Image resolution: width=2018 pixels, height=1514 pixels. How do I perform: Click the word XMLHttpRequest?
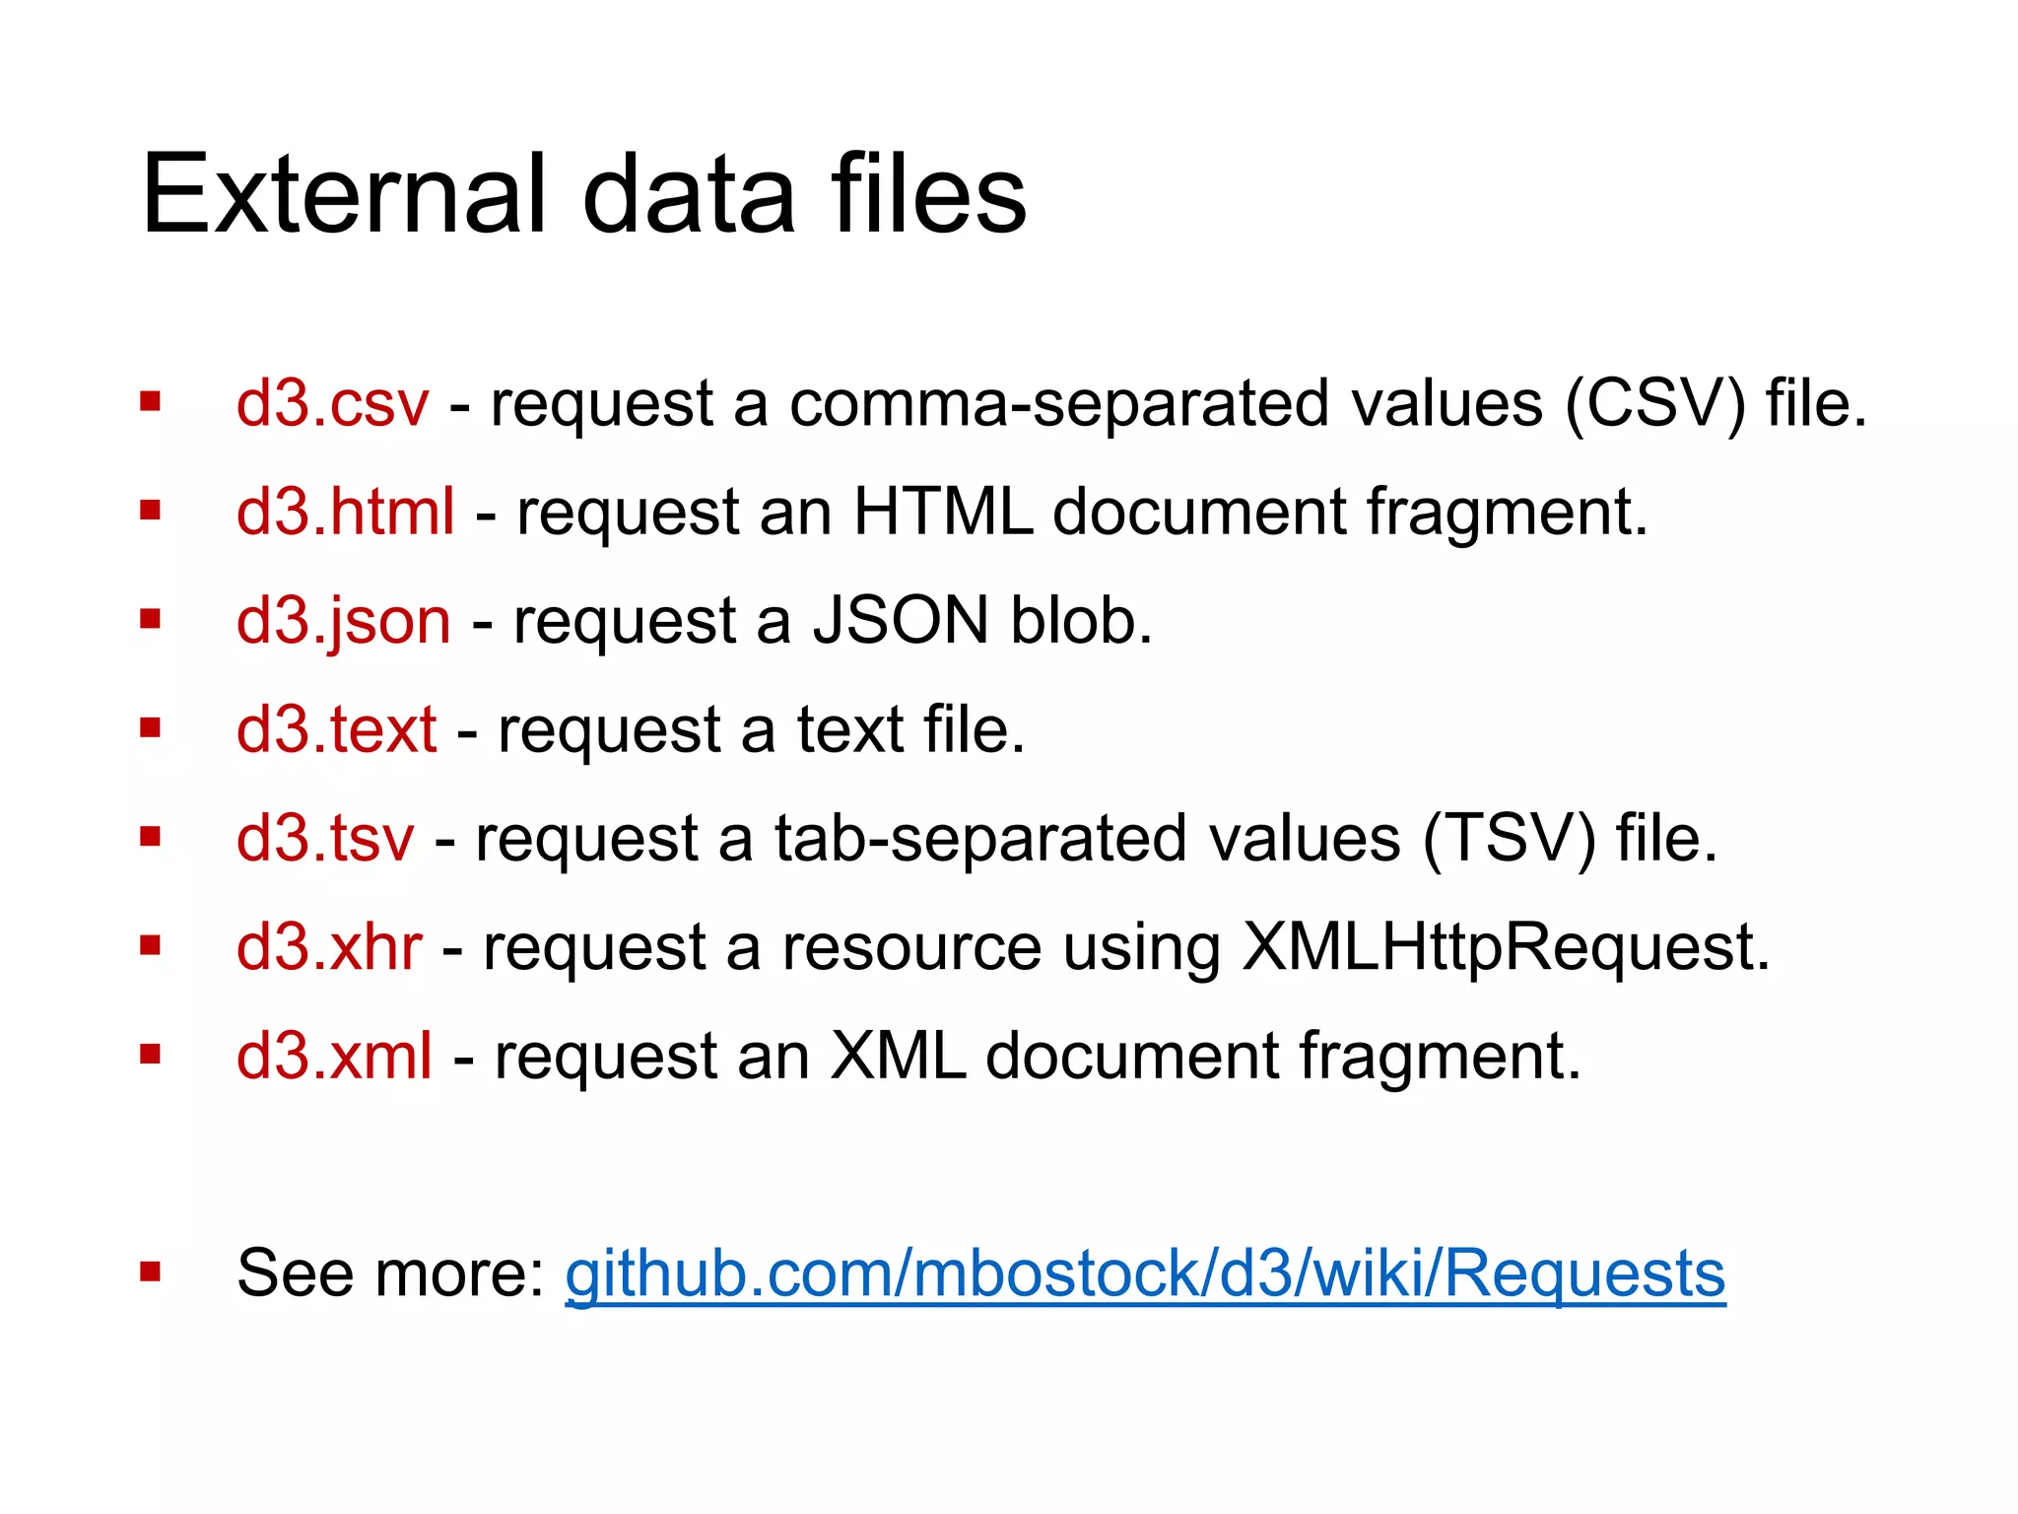point(1505,947)
